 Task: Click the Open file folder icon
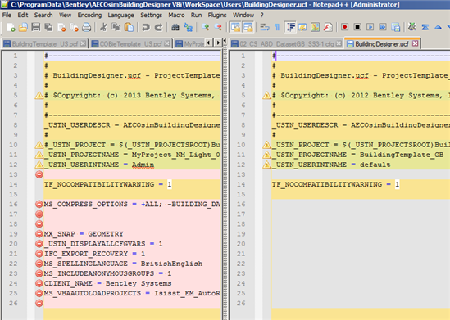click(23, 27)
